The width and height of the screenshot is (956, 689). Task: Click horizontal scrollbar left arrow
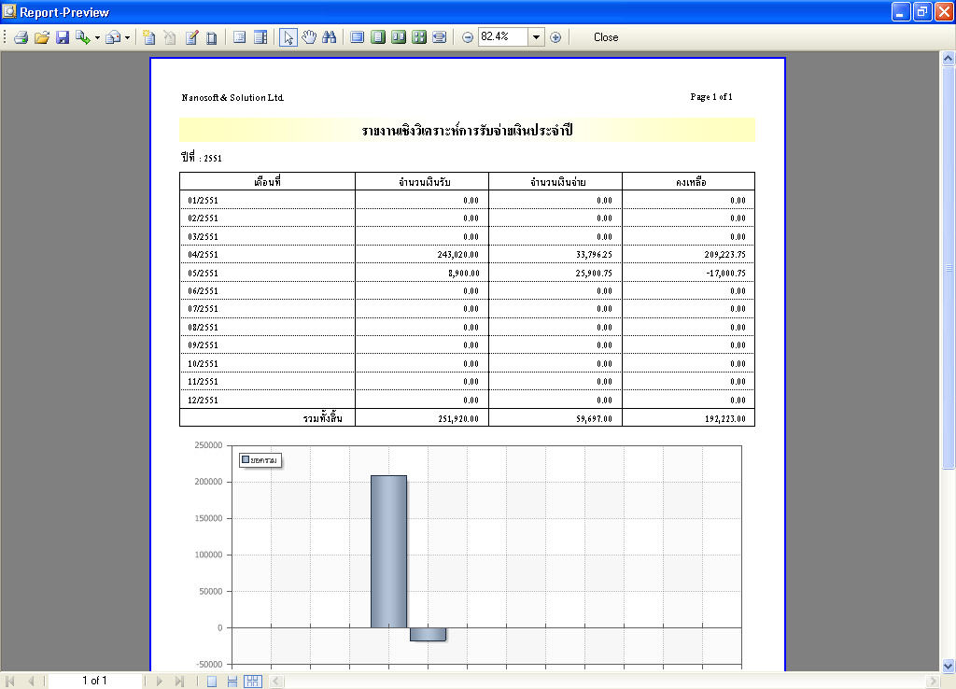pyautogui.click(x=275, y=682)
